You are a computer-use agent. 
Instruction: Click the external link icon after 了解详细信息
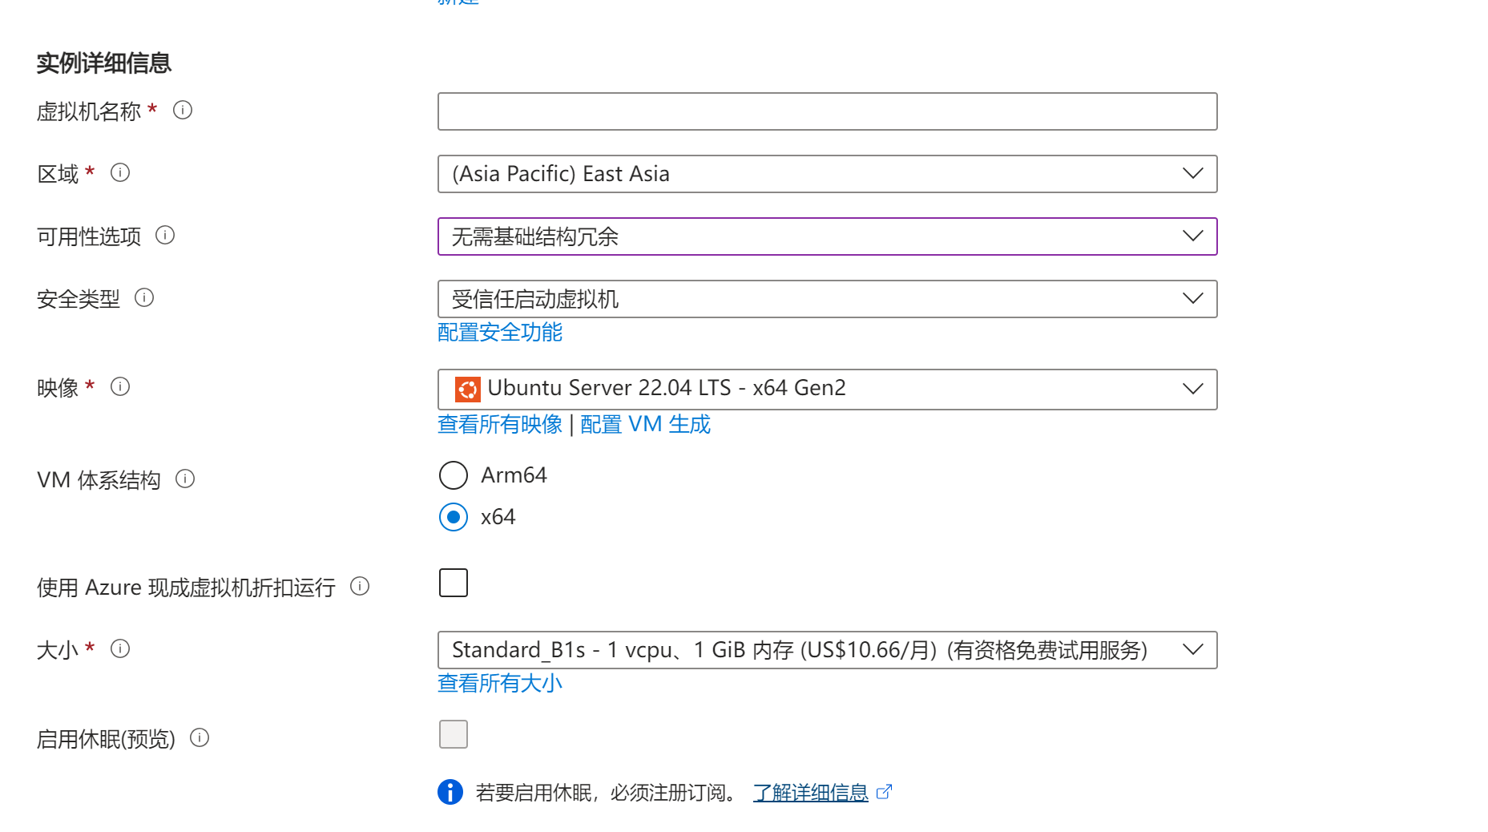click(884, 792)
